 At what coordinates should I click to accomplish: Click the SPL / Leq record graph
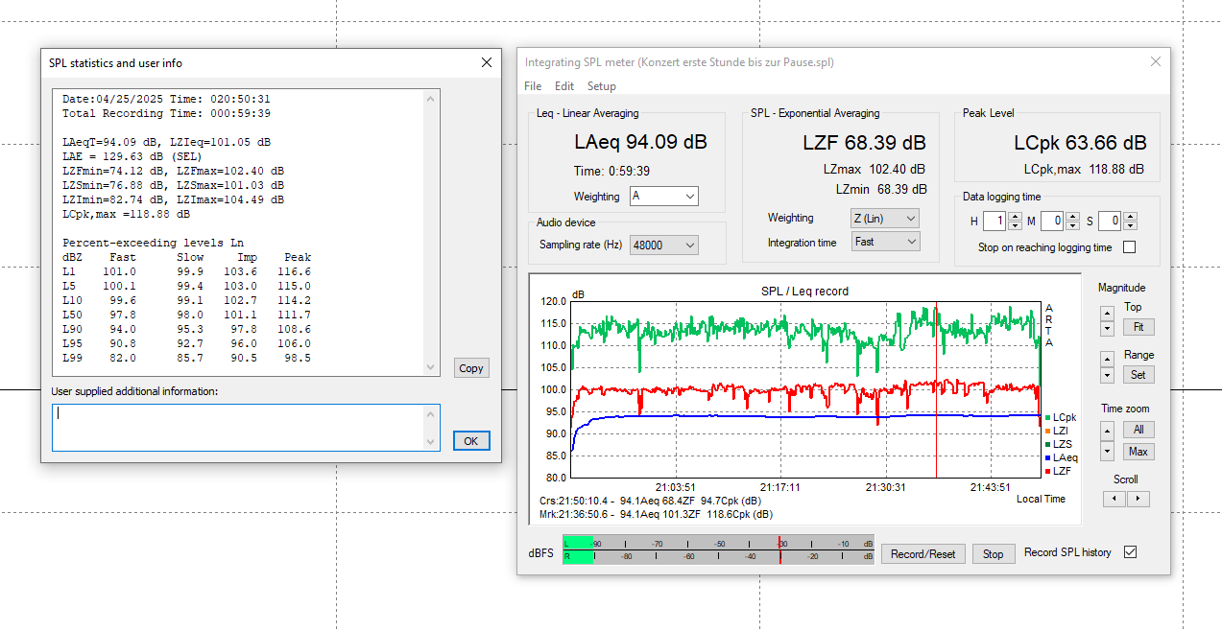(x=806, y=389)
